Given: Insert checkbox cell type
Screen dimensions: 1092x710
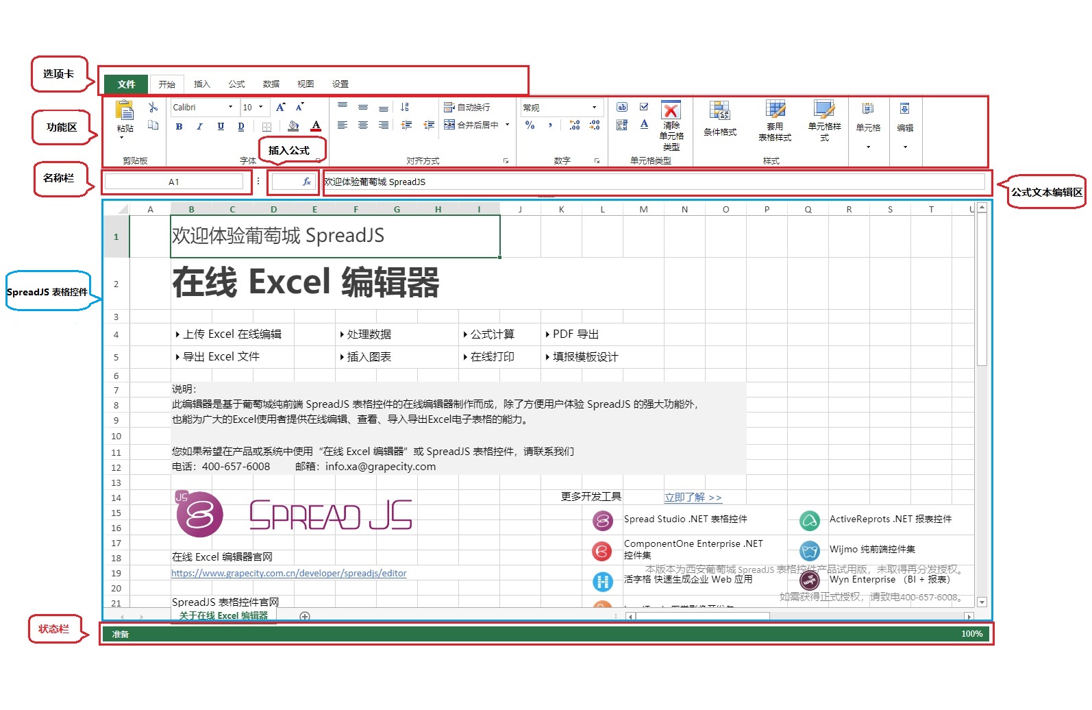Looking at the screenshot, I should [x=644, y=107].
